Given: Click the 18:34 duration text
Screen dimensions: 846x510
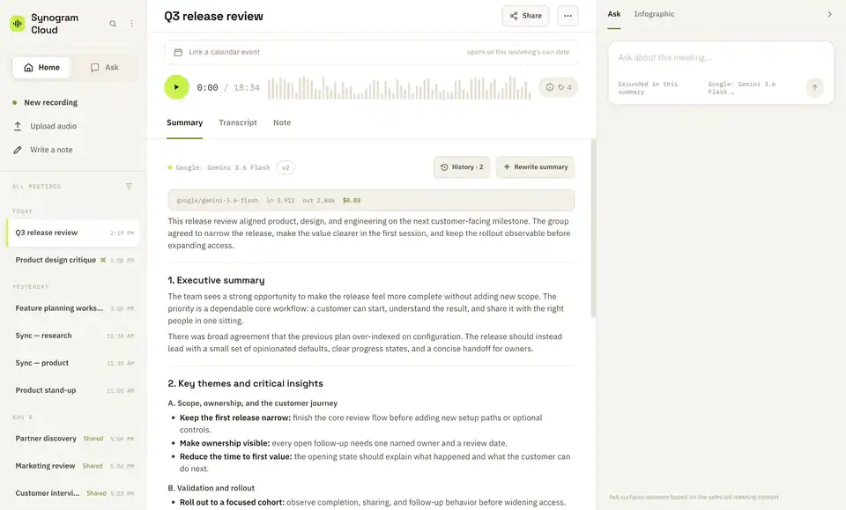Looking at the screenshot, I should [247, 88].
